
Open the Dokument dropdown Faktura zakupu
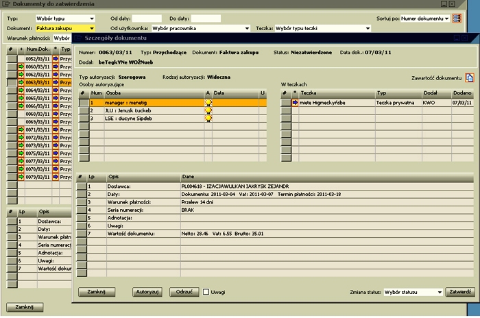(65, 28)
